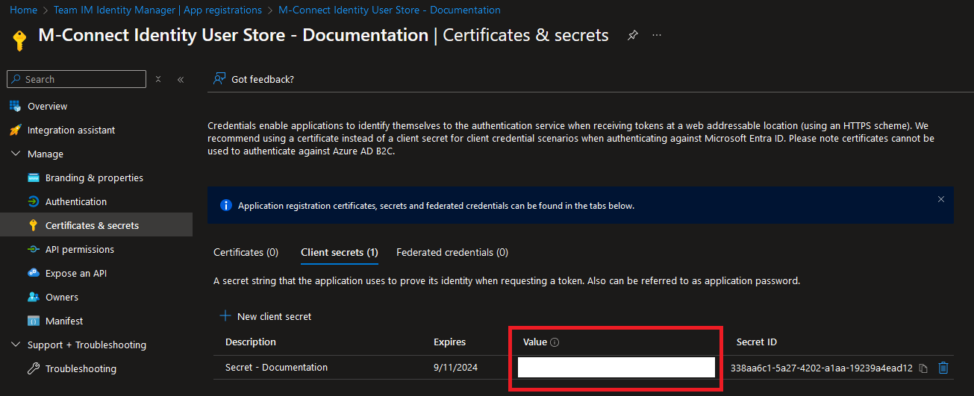Open Team IM Identity Manager breadcrumb

tap(157, 10)
